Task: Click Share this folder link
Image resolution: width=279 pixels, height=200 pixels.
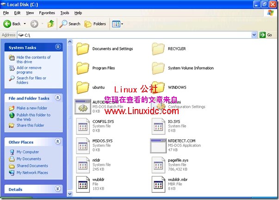Action: point(30,125)
